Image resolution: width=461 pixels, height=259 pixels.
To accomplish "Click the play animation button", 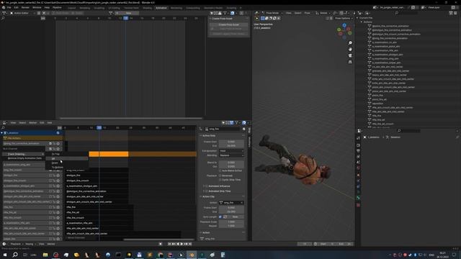I will click(x=182, y=244).
